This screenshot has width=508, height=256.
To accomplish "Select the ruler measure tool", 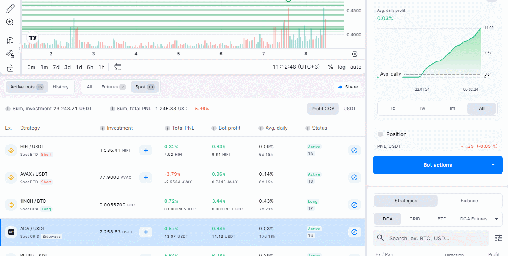I will click(x=10, y=8).
